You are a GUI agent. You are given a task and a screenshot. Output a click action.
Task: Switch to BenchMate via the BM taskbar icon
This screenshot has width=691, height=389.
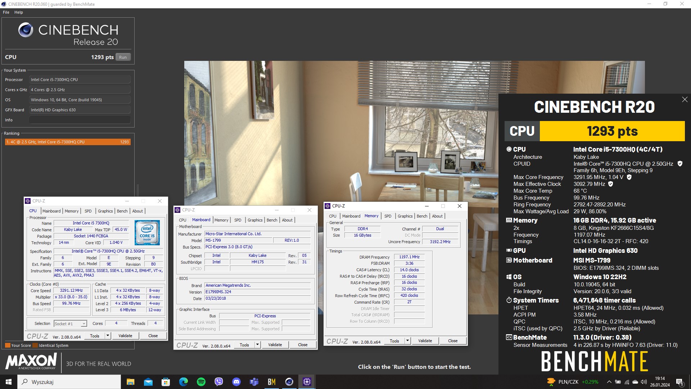point(271,382)
